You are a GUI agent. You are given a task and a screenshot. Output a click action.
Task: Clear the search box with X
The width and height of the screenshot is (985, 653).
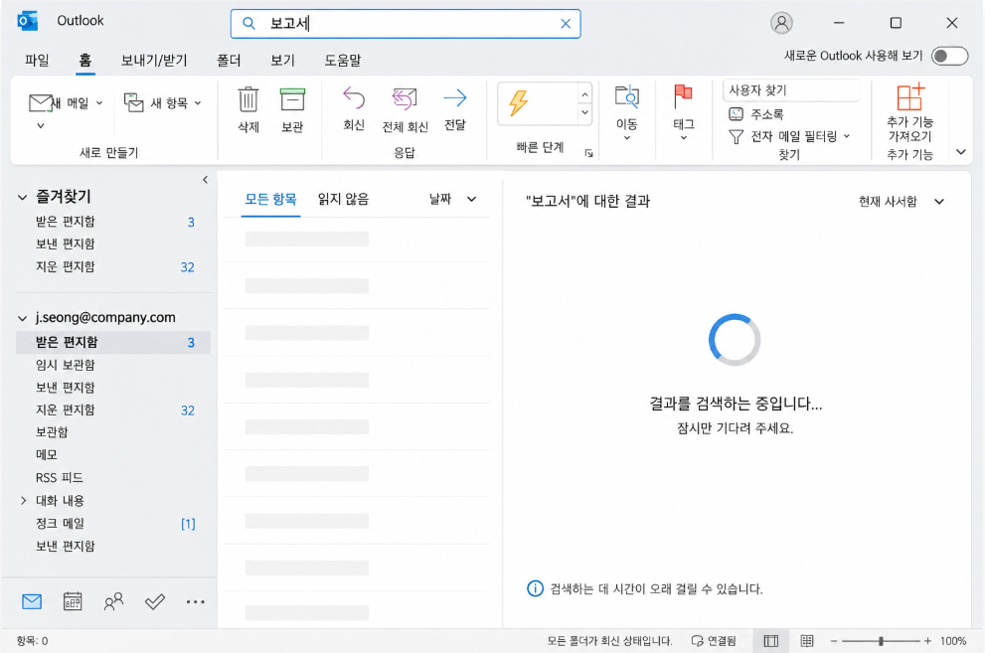566,24
